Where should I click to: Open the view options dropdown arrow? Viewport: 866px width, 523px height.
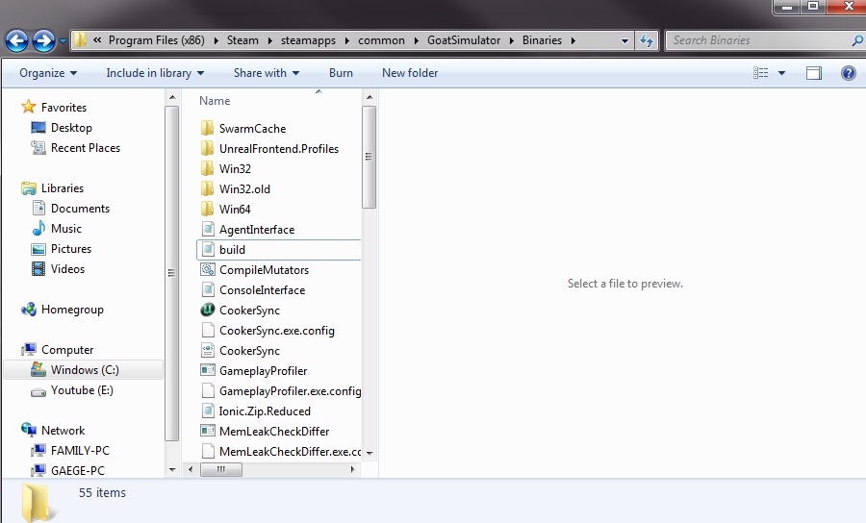781,73
